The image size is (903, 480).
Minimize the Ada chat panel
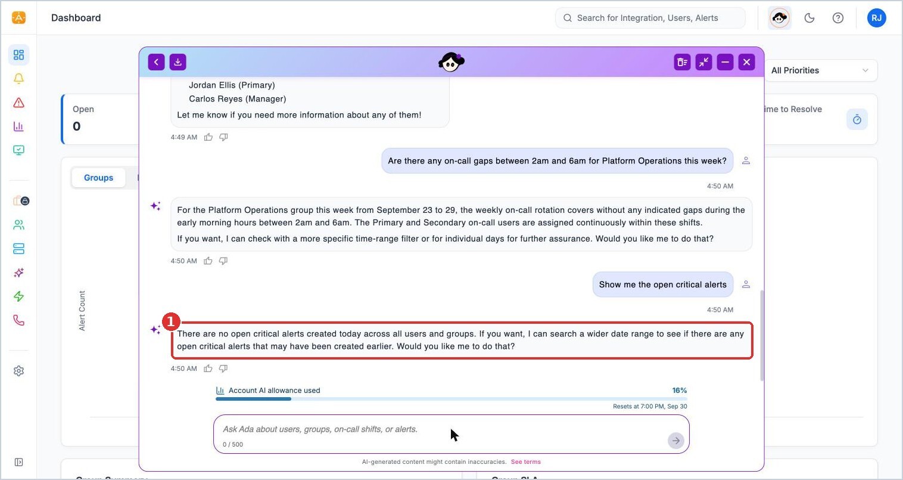725,62
